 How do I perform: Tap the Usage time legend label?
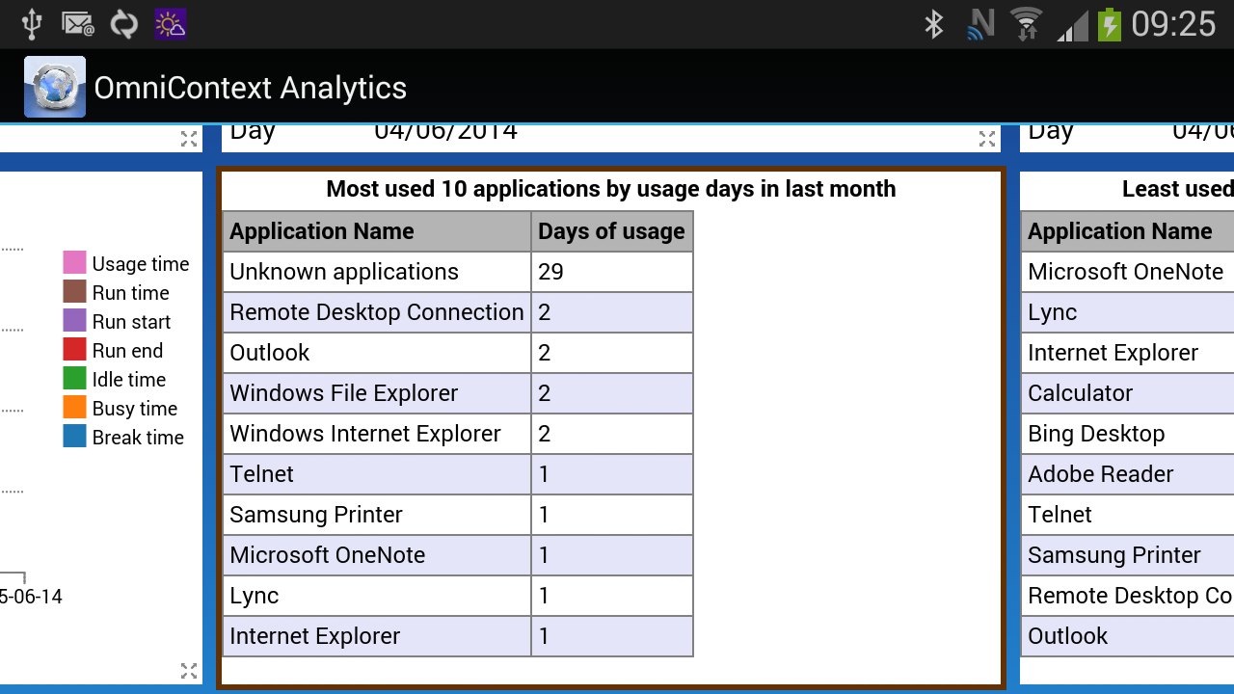pyautogui.click(x=141, y=264)
